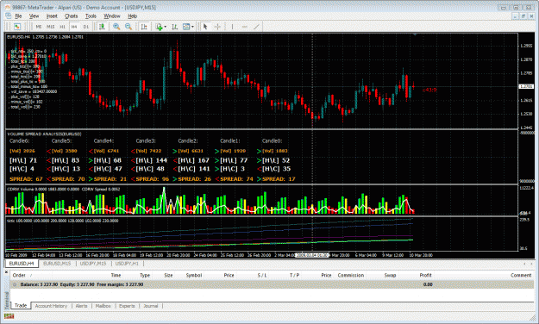
Task: Click the 10 Feb 2009 date axis label
Action: [x=16, y=255]
